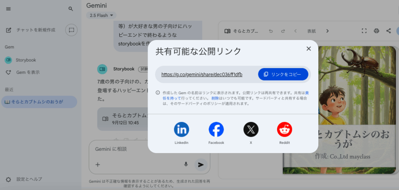Click undo arrow in storybook toolbar
The height and width of the screenshot is (190, 399).
click(x=271, y=31)
